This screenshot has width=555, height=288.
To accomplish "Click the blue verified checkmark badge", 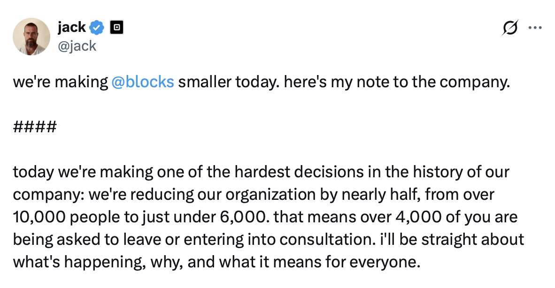I will [x=97, y=28].
